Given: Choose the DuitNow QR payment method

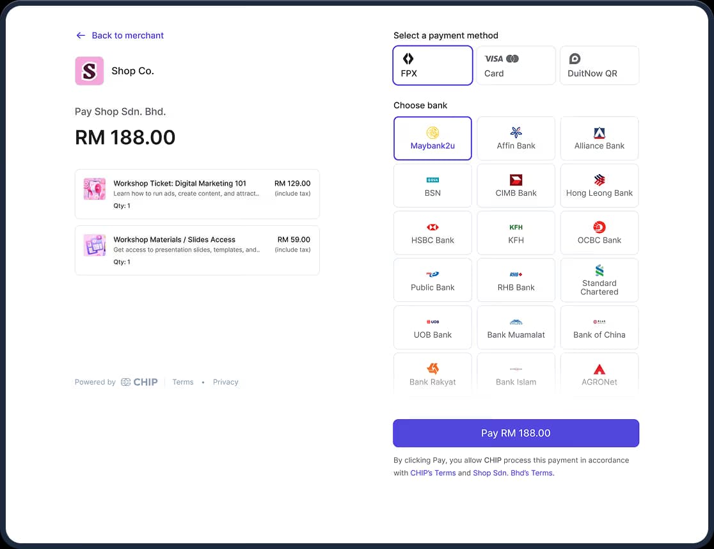Looking at the screenshot, I should tap(599, 65).
